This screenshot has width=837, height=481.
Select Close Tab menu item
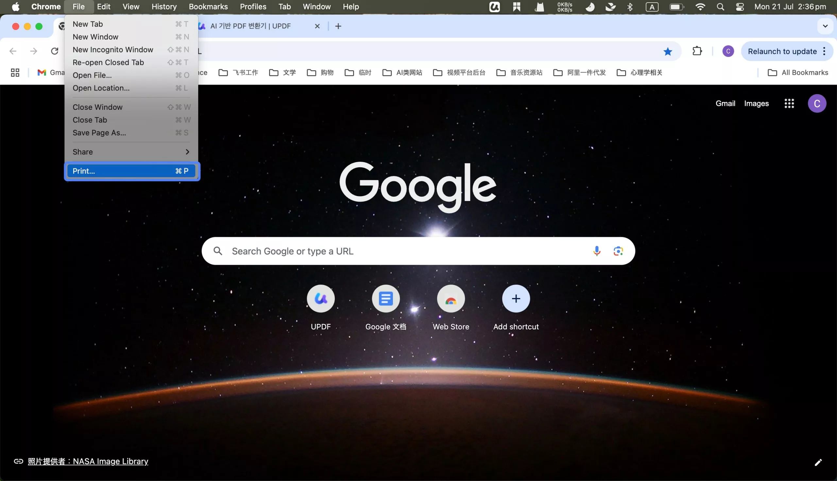click(131, 120)
